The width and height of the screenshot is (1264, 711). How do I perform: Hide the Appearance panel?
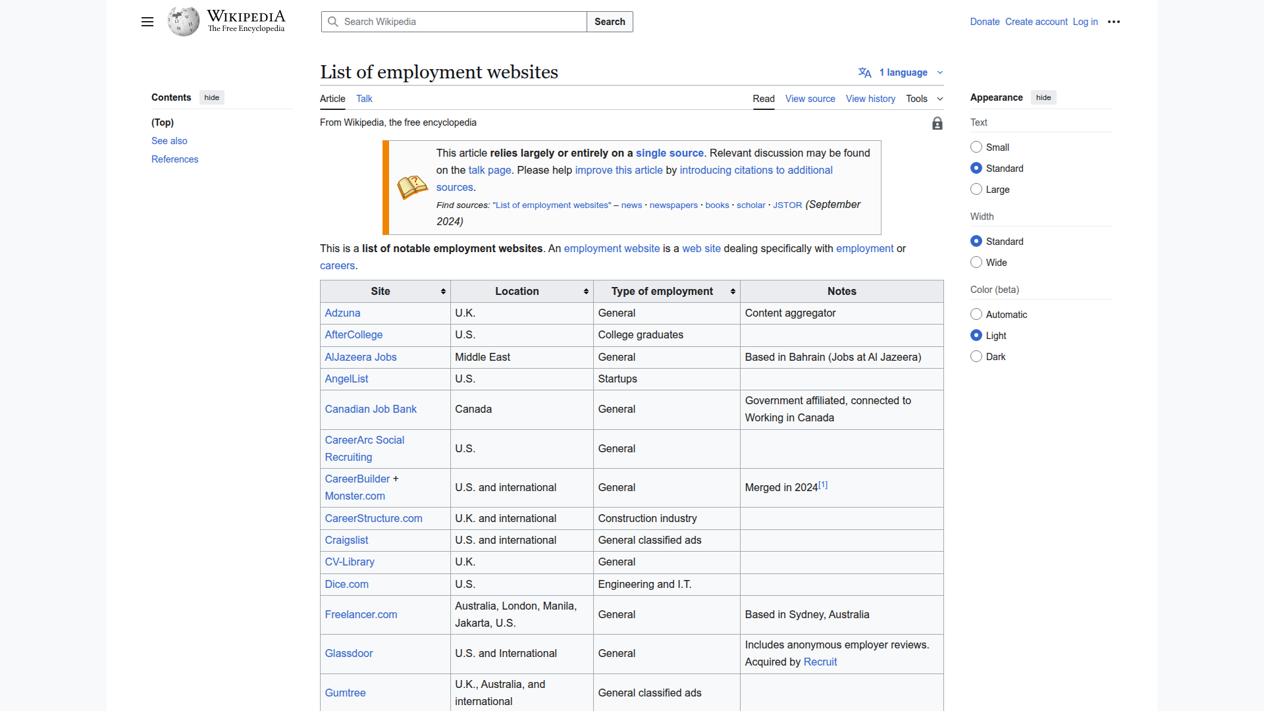(x=1043, y=97)
